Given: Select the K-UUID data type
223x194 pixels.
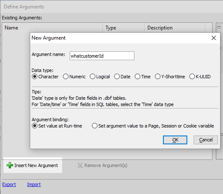Looking at the screenshot, I should [x=192, y=77].
